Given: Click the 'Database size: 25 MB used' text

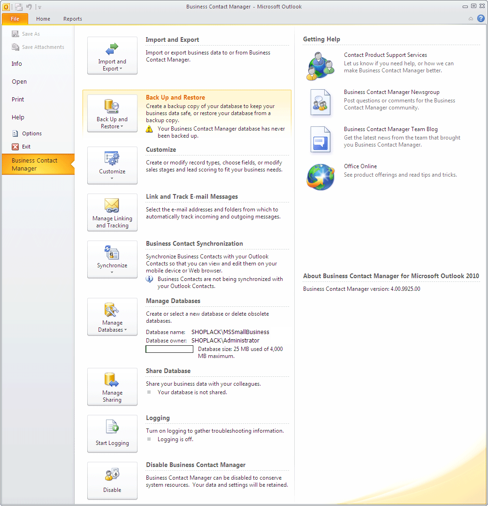Looking at the screenshot, I should (240, 352).
